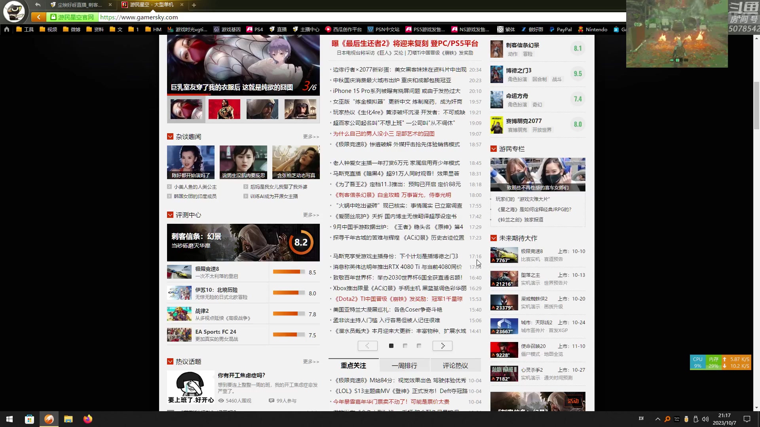Open the 极限竞速8 review row

(243, 272)
